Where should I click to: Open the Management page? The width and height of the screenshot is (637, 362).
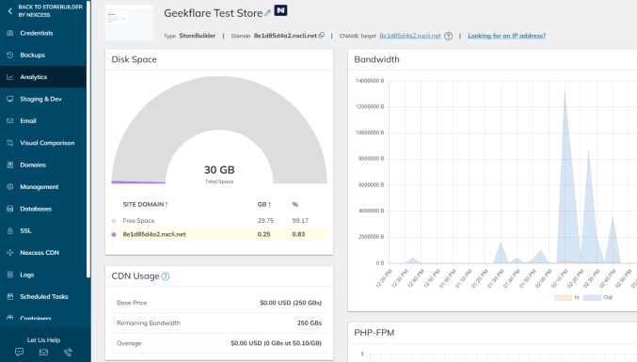[x=39, y=187]
